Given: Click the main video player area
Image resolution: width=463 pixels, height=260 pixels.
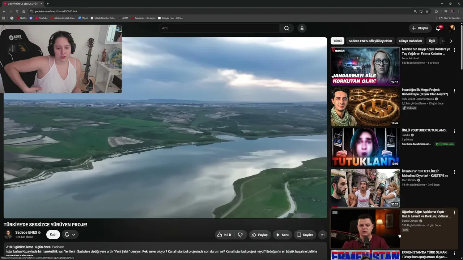Looking at the screenshot, I should tap(165, 127).
